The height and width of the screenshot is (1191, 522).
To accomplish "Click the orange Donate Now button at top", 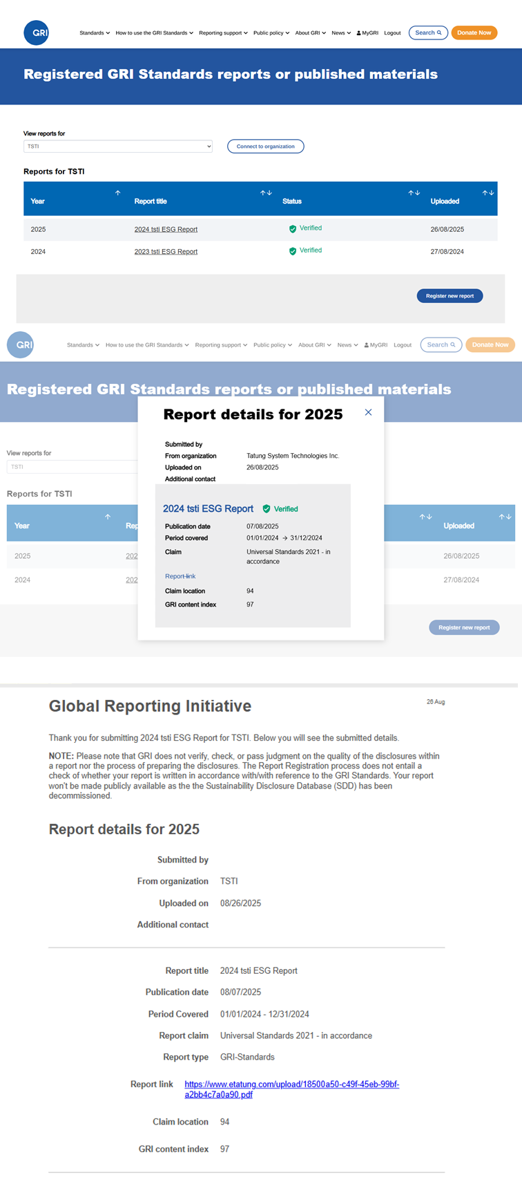I will pyautogui.click(x=474, y=33).
